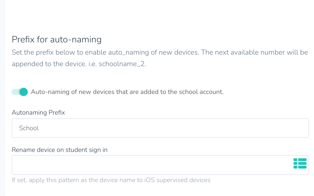Viewport: 314px width, 196px height.
Task: Click 'If set, apply this pattern' hint
Action: [x=45, y=180]
